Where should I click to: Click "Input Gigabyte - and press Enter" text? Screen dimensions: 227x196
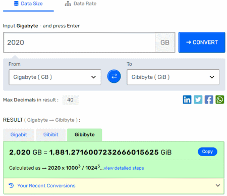click(41, 26)
